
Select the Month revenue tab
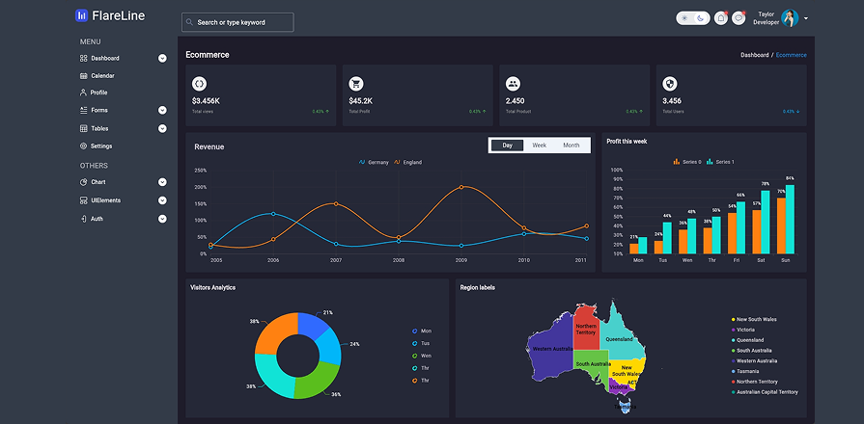tap(571, 146)
